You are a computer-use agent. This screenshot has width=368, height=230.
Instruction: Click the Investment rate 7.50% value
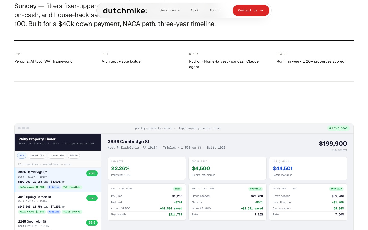(x=339, y=215)
